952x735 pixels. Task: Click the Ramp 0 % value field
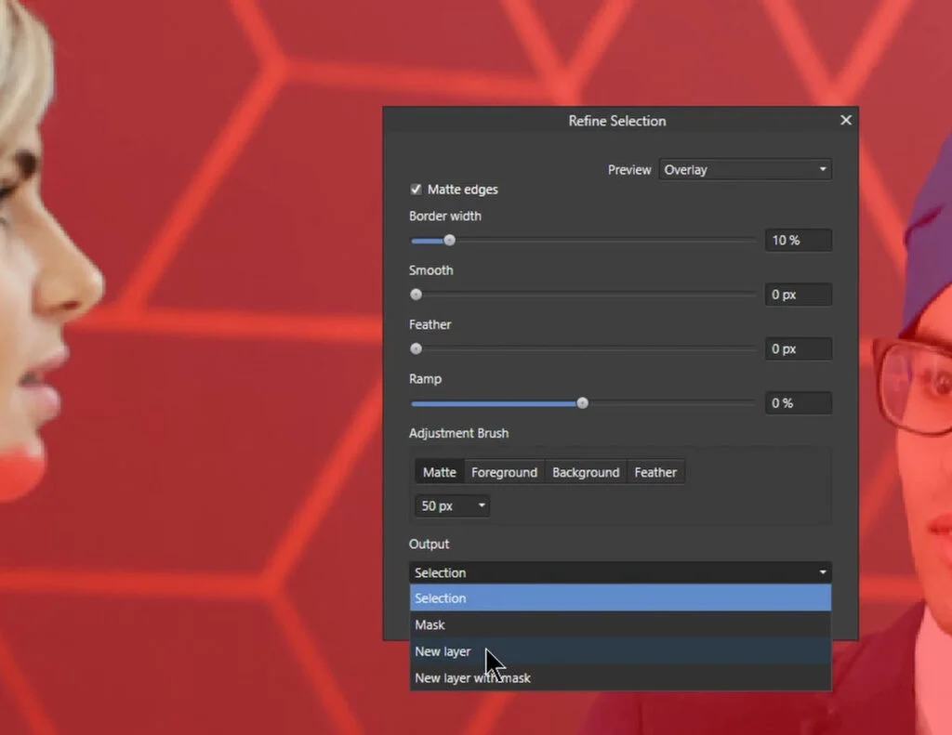pos(798,403)
